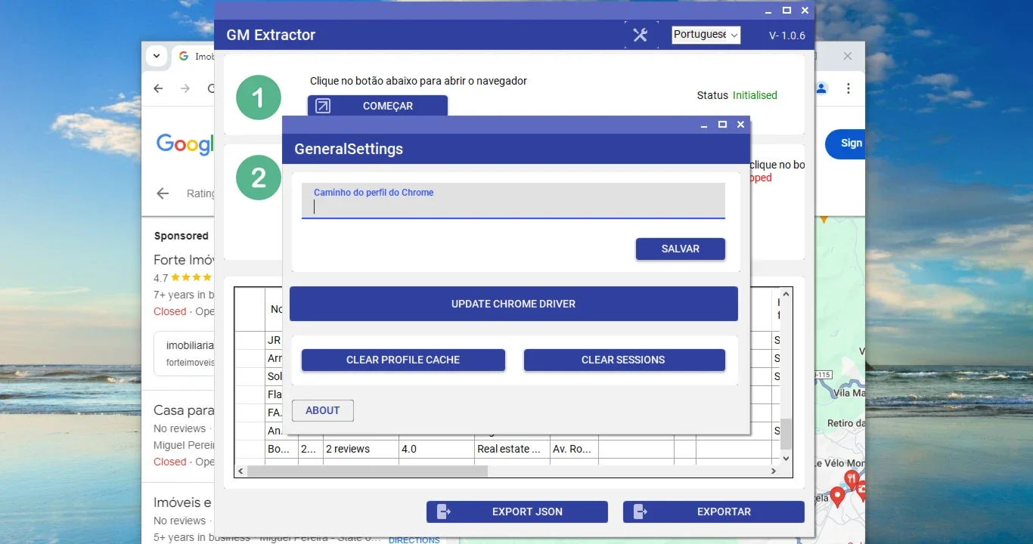Open the wrench and screwdriver settings icon
The image size is (1033, 544).
[641, 35]
